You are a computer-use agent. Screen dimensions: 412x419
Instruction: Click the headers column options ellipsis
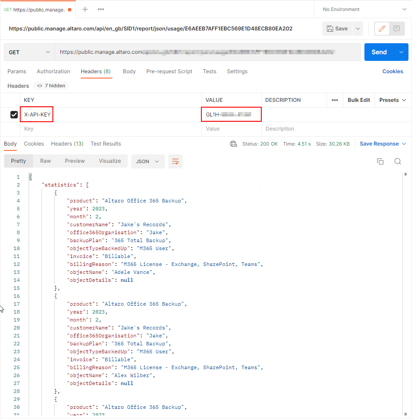[335, 100]
